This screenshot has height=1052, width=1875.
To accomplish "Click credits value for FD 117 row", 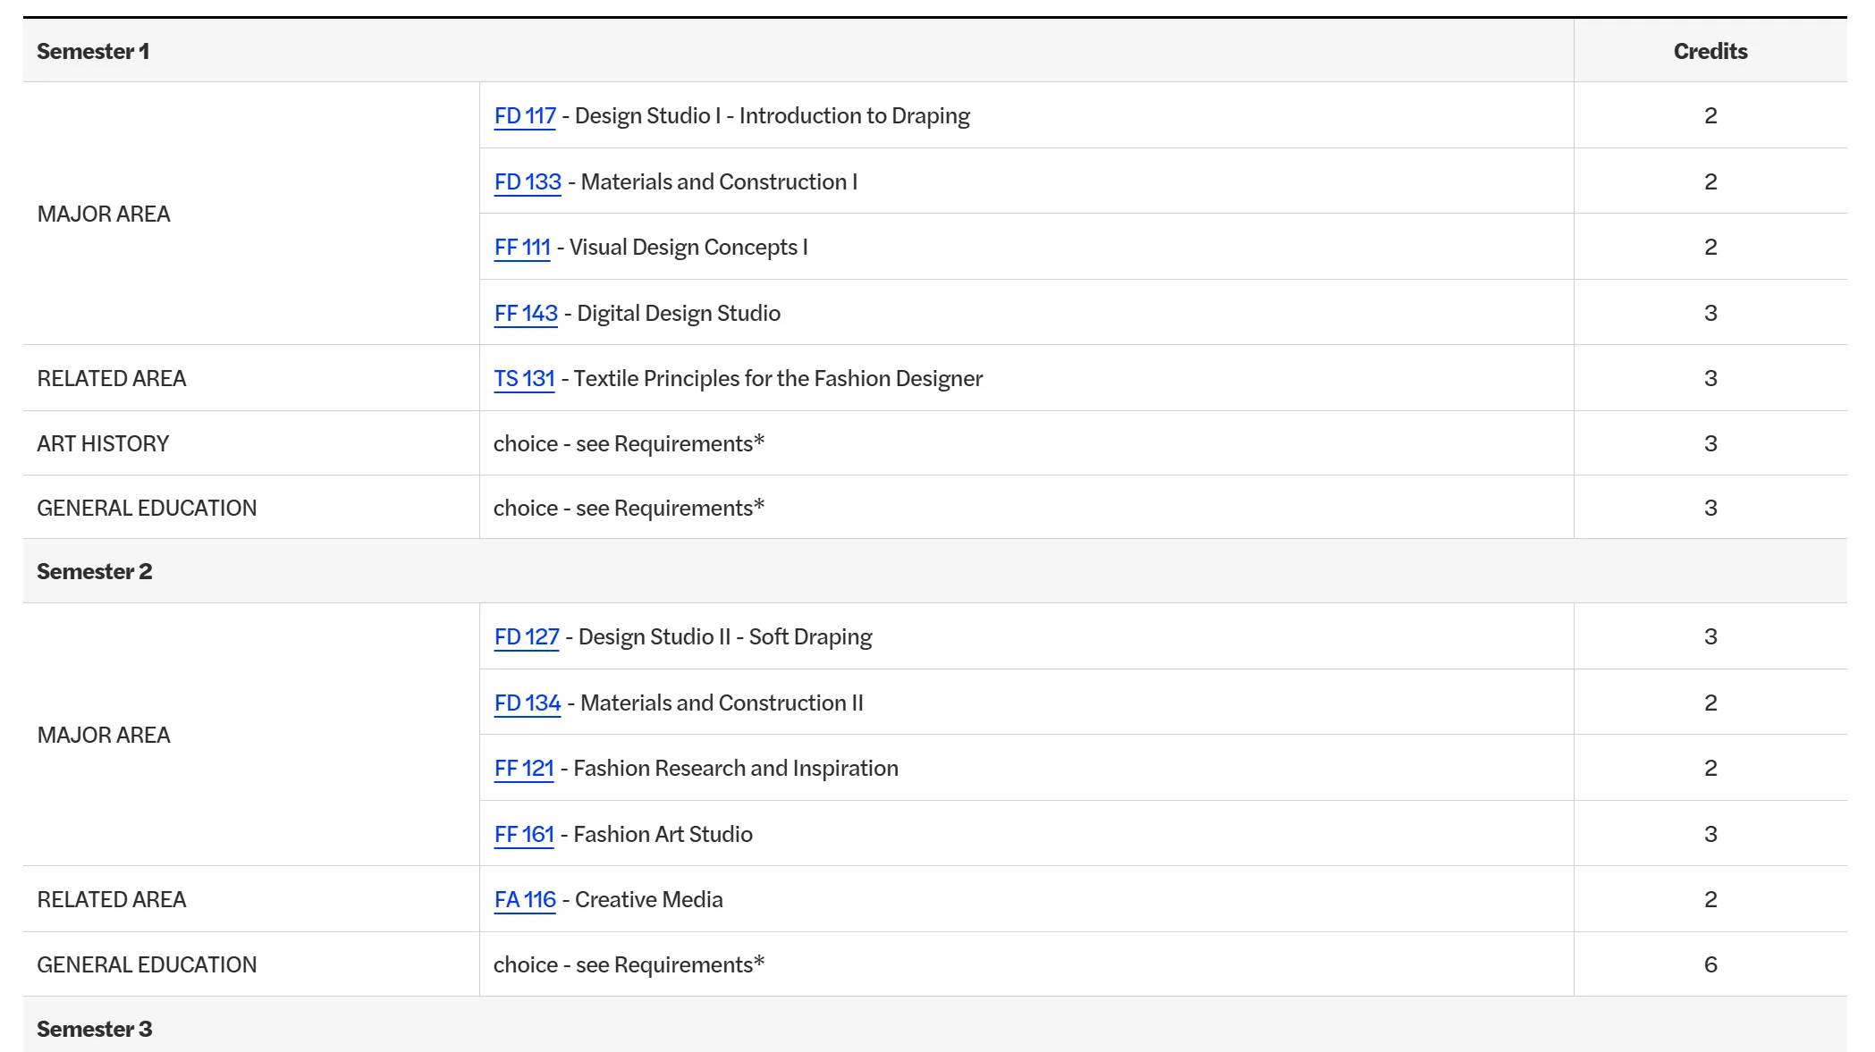I will [x=1710, y=116].
